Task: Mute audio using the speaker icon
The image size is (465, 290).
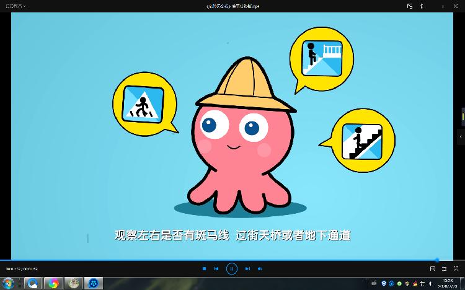Action: 260,269
